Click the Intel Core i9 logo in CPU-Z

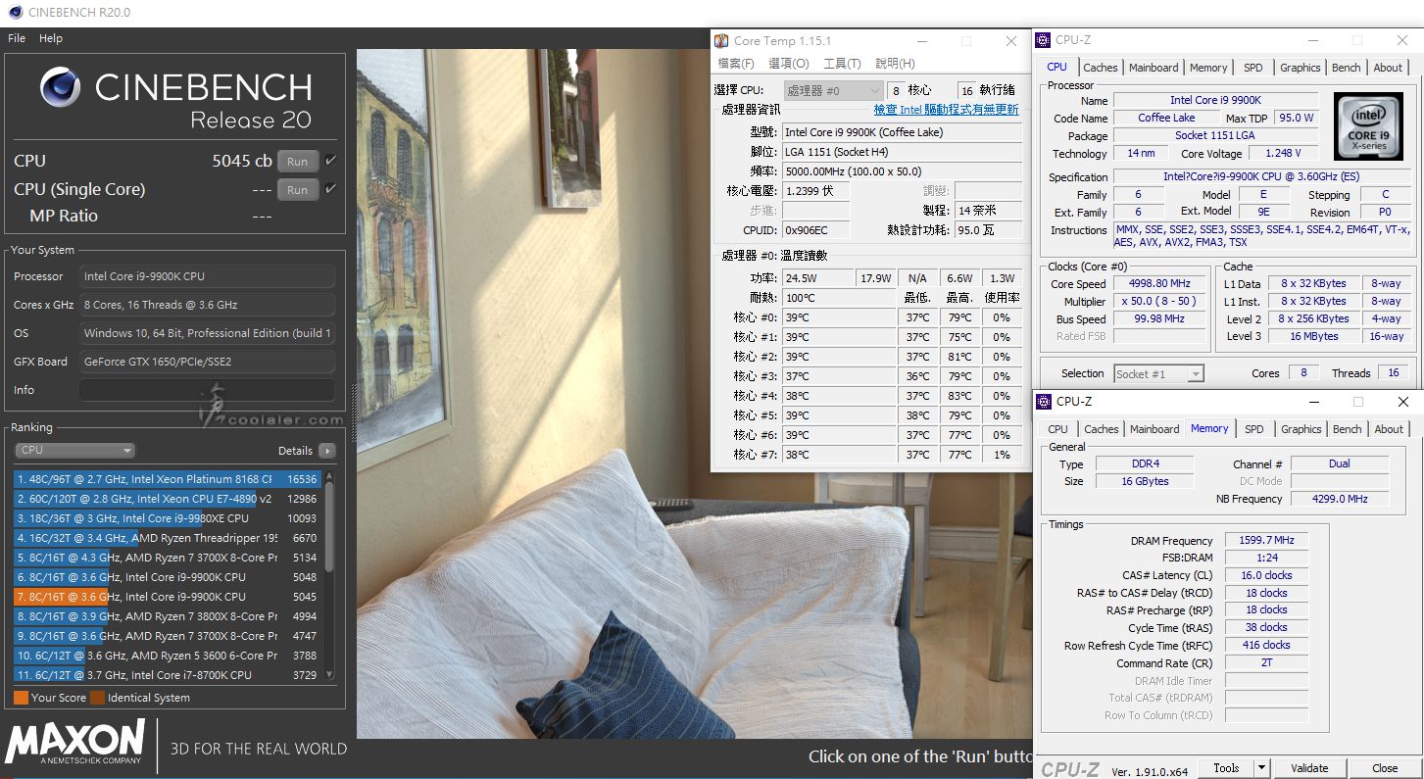[x=1368, y=126]
